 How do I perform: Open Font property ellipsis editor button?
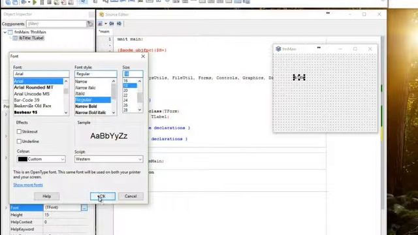pos(84,208)
